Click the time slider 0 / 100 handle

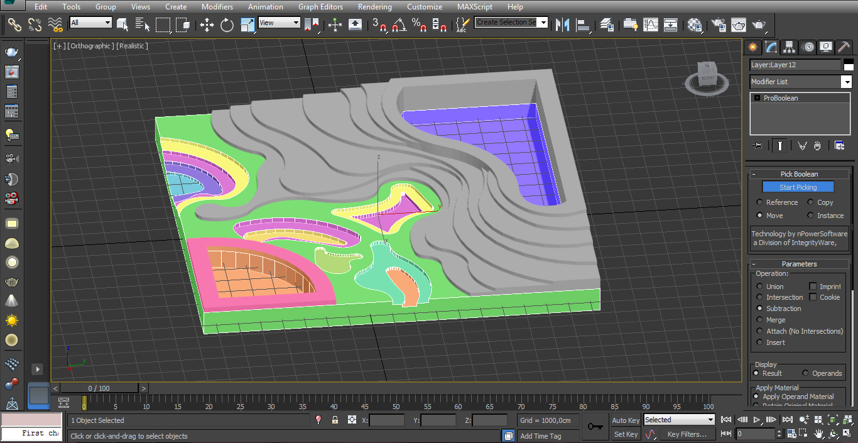tap(99, 388)
